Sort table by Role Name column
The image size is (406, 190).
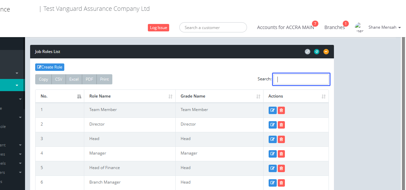pos(129,96)
